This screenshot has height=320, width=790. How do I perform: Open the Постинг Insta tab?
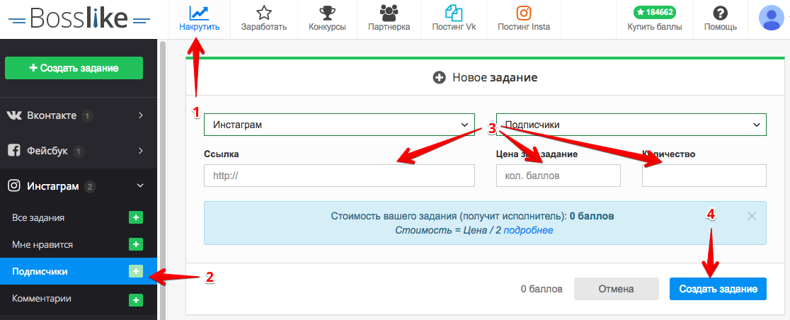point(524,19)
